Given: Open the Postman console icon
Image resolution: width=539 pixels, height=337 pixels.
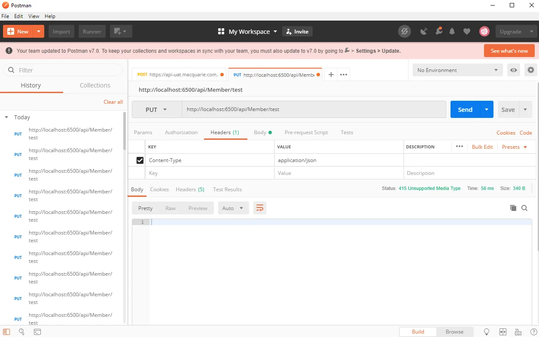Looking at the screenshot, I should [x=37, y=332].
